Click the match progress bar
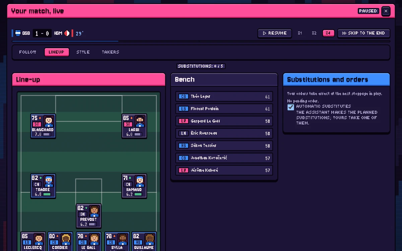The width and height of the screenshot is (402, 251). pos(201,41)
